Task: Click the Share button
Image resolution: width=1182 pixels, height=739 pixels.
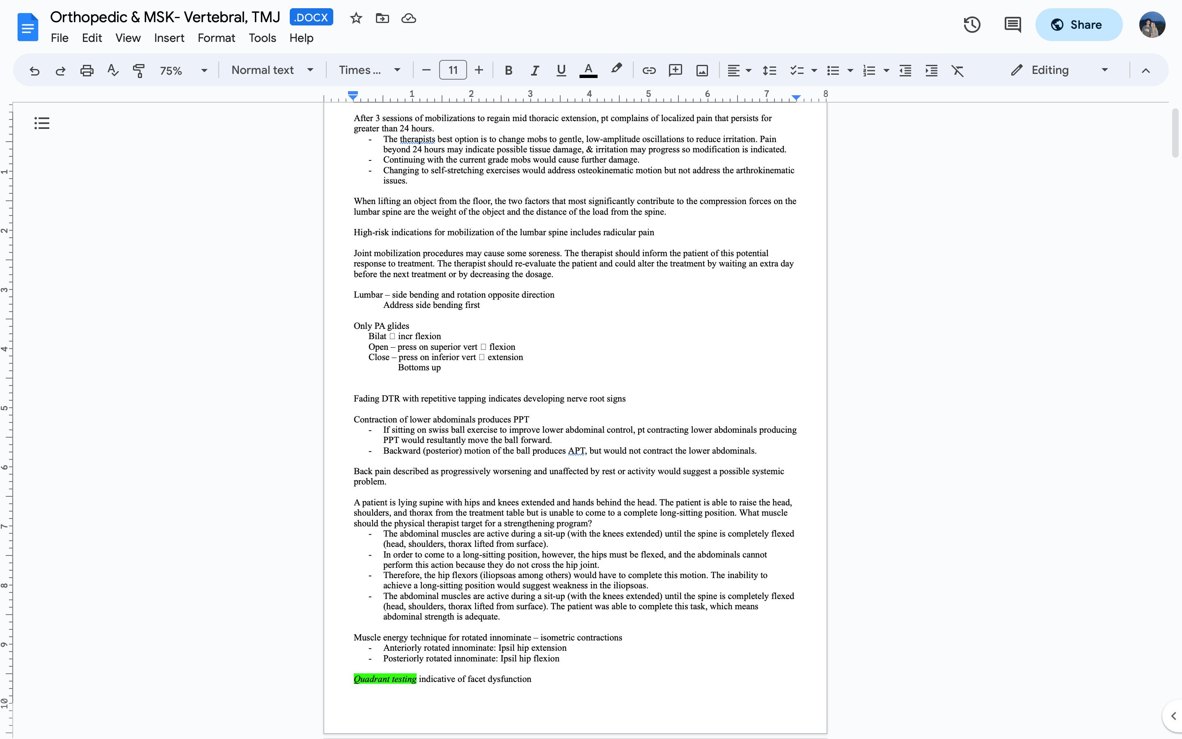Action: pos(1079,24)
